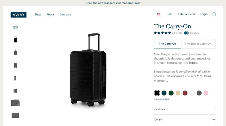Choose the pink color swatch
This screenshot has width=226, height=126.
(x=206, y=93)
